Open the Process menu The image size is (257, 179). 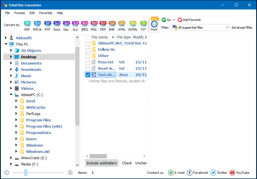click(20, 13)
